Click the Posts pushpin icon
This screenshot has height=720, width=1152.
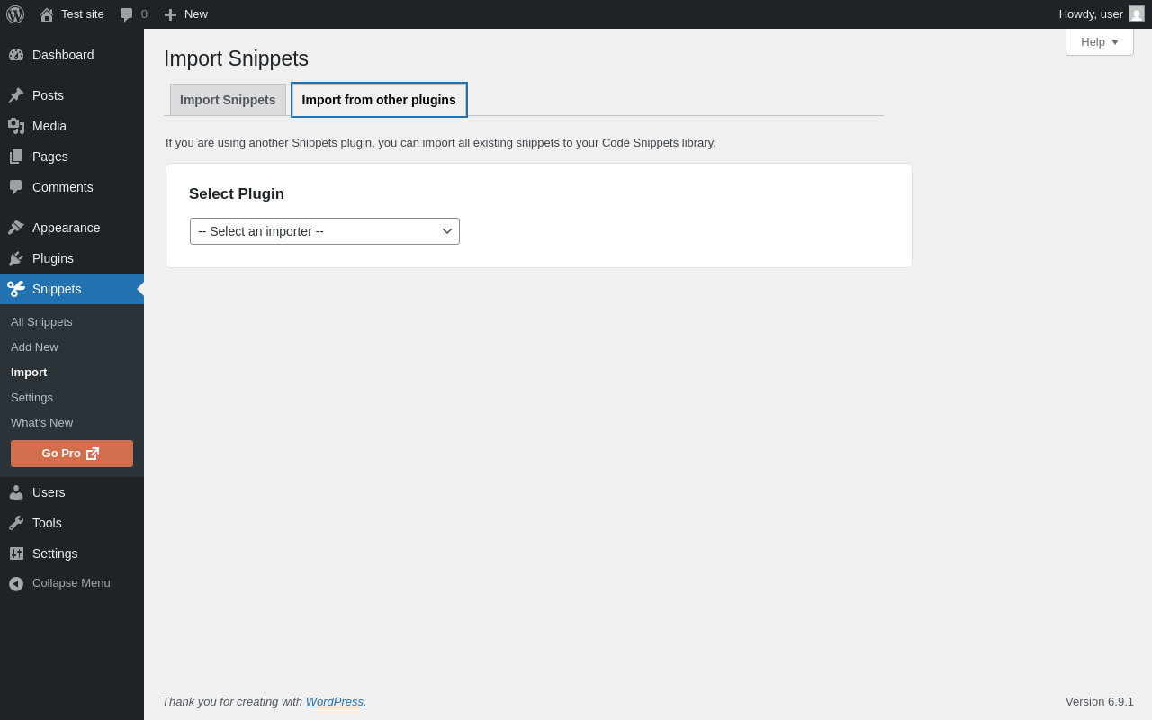point(16,95)
